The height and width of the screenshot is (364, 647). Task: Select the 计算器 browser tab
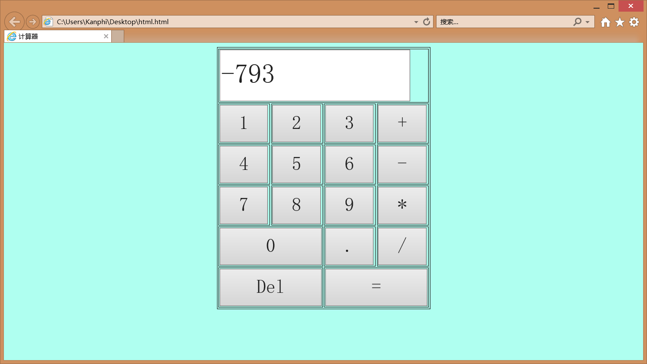pyautogui.click(x=58, y=36)
